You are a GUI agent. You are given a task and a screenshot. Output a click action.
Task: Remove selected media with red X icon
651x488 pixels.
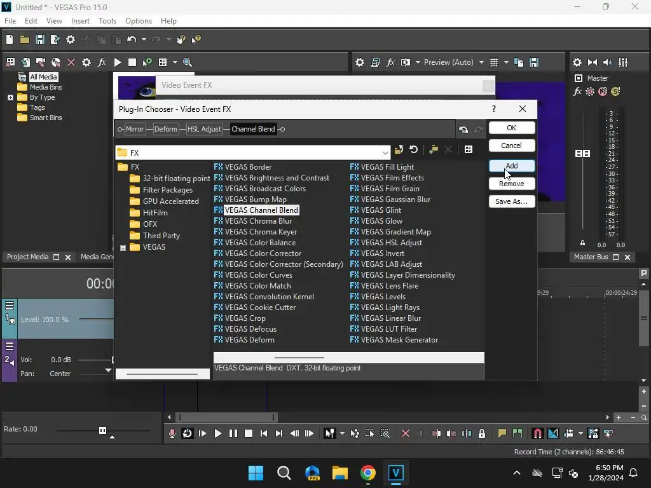(71, 62)
